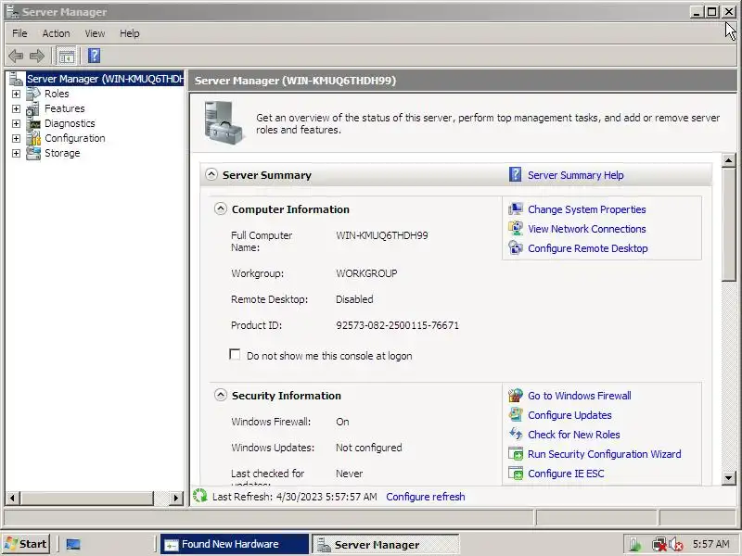The height and width of the screenshot is (556, 742).
Task: Expand the Features tree node
Action: 16,109
